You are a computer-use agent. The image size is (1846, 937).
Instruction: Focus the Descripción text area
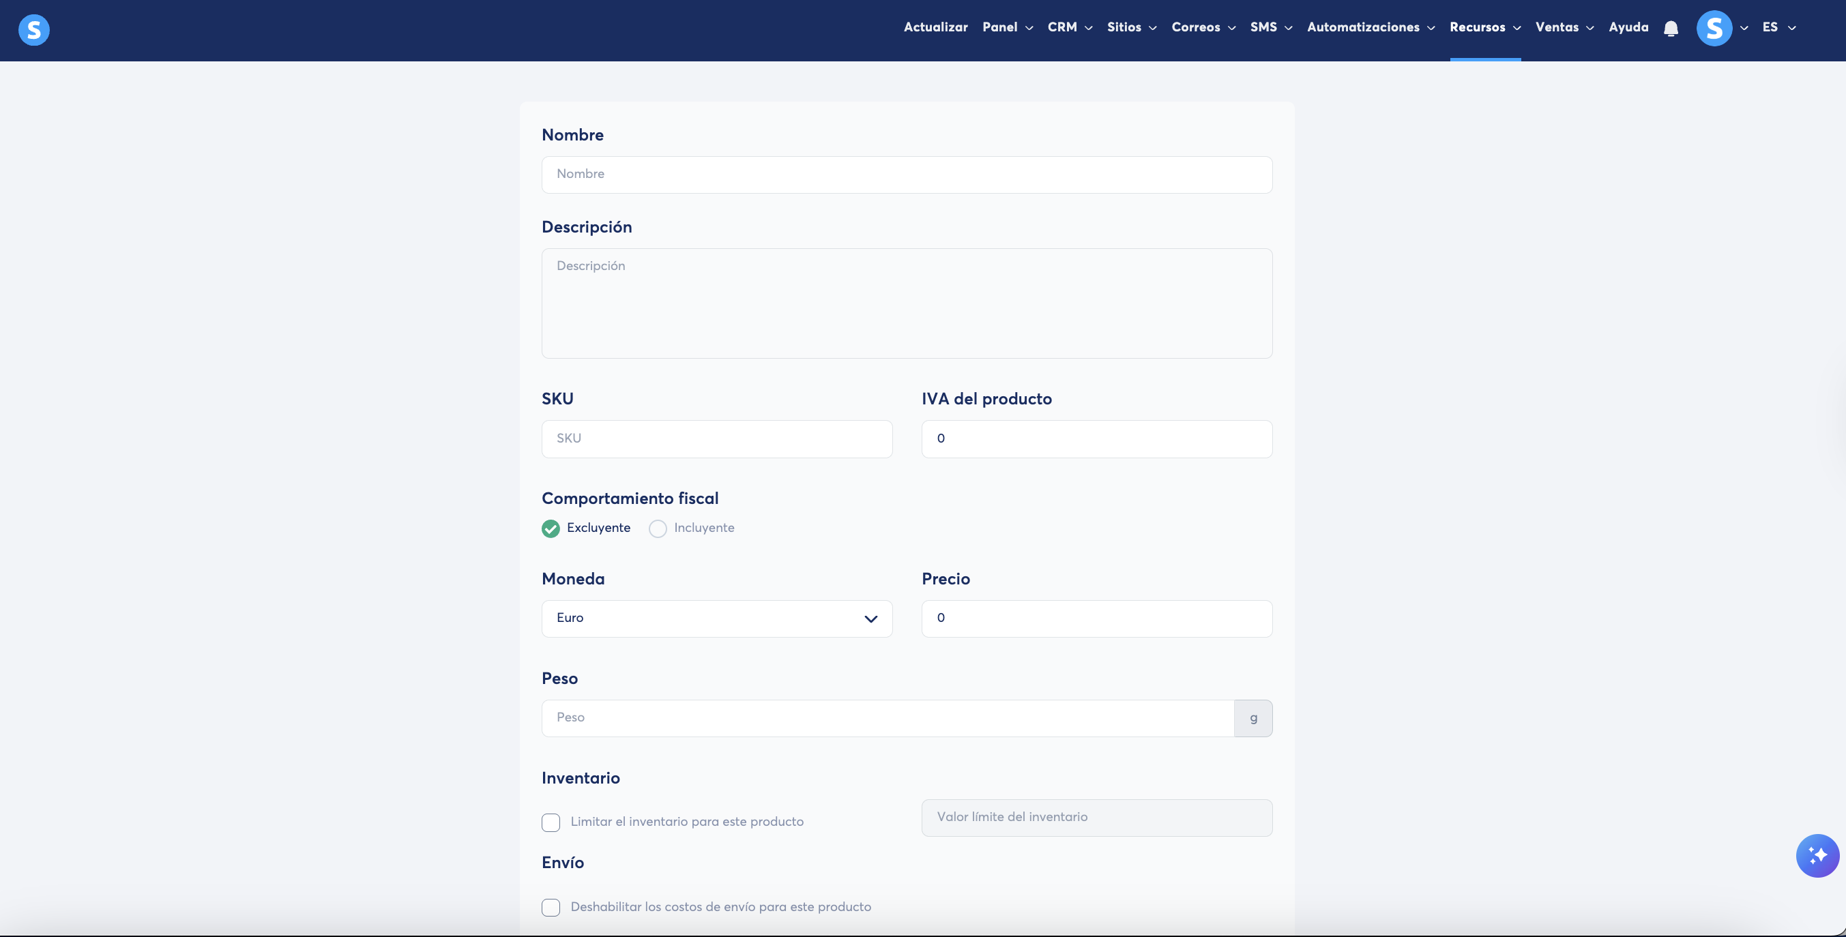[907, 303]
